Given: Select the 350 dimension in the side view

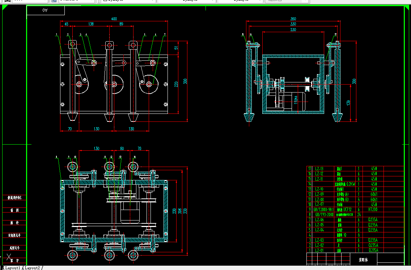Looking at the screenshot, I should [x=293, y=19].
